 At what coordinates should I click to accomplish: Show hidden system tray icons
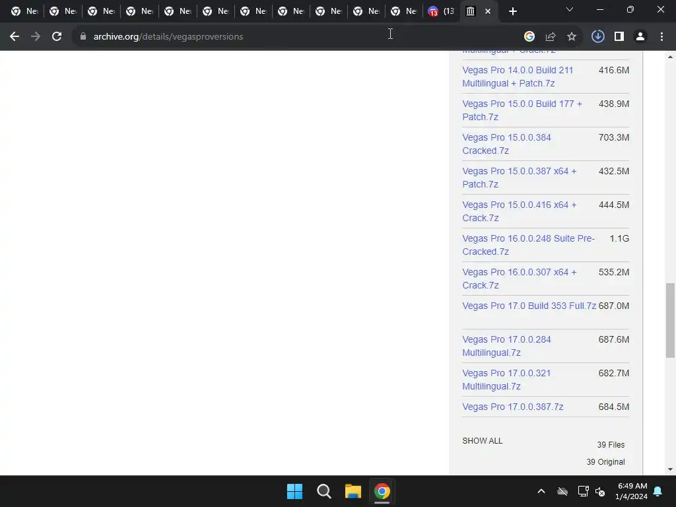(541, 491)
